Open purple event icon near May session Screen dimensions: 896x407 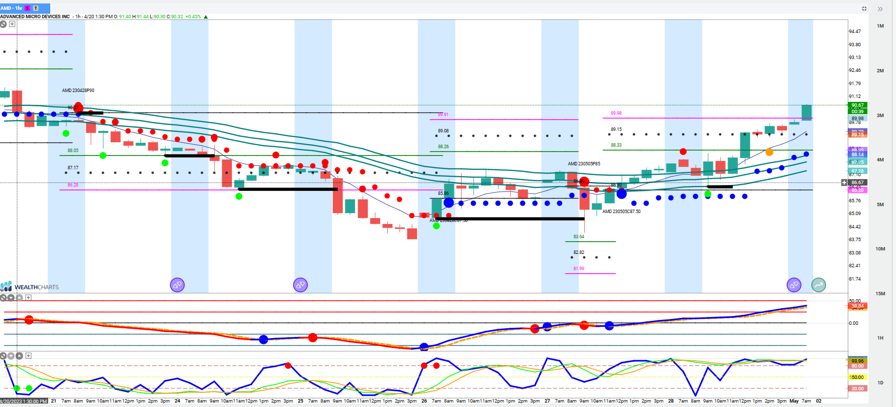[x=794, y=284]
